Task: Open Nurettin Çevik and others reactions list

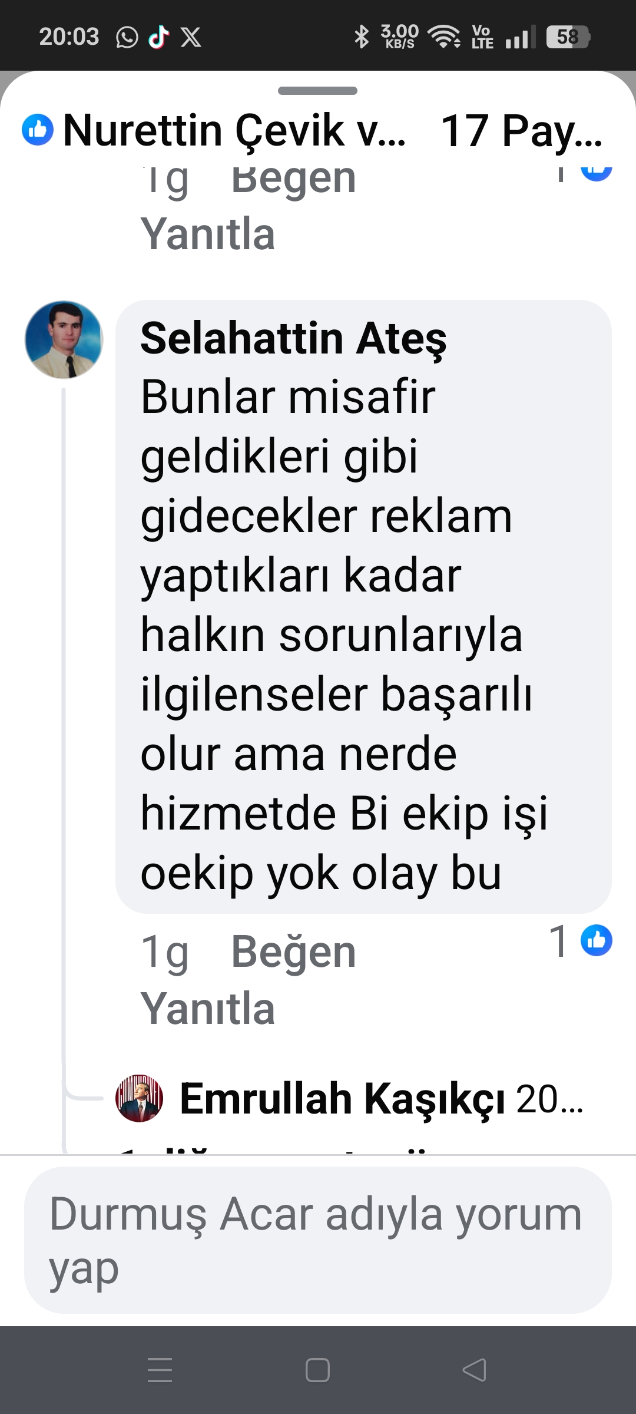Action: point(234,131)
